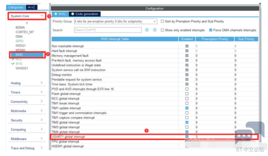Enable Show only enabled interrupts
268x156 pixels.
pyautogui.click(x=162, y=30)
